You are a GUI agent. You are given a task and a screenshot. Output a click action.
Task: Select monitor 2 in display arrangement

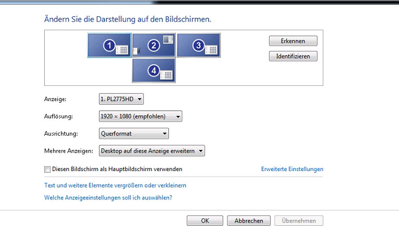coord(154,45)
